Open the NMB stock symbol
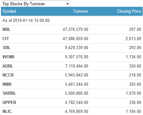The width and height of the screenshot is (143, 115). pos(7,84)
